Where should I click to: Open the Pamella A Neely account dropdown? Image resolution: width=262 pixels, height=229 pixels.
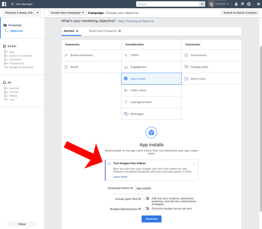22,13
